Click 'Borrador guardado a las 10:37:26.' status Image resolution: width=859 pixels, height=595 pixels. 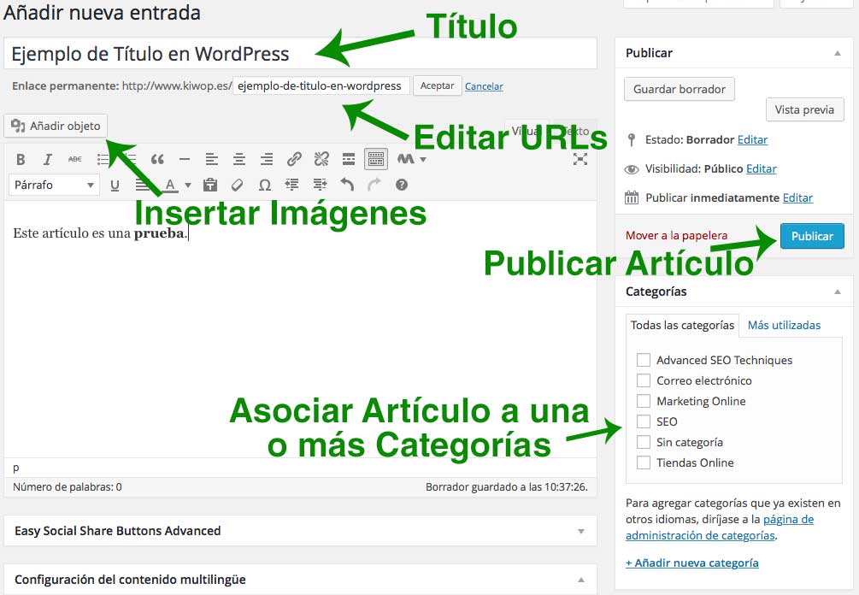(507, 487)
